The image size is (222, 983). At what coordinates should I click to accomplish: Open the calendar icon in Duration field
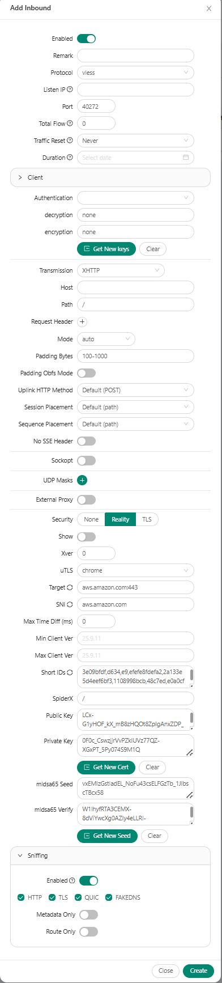[x=186, y=158]
